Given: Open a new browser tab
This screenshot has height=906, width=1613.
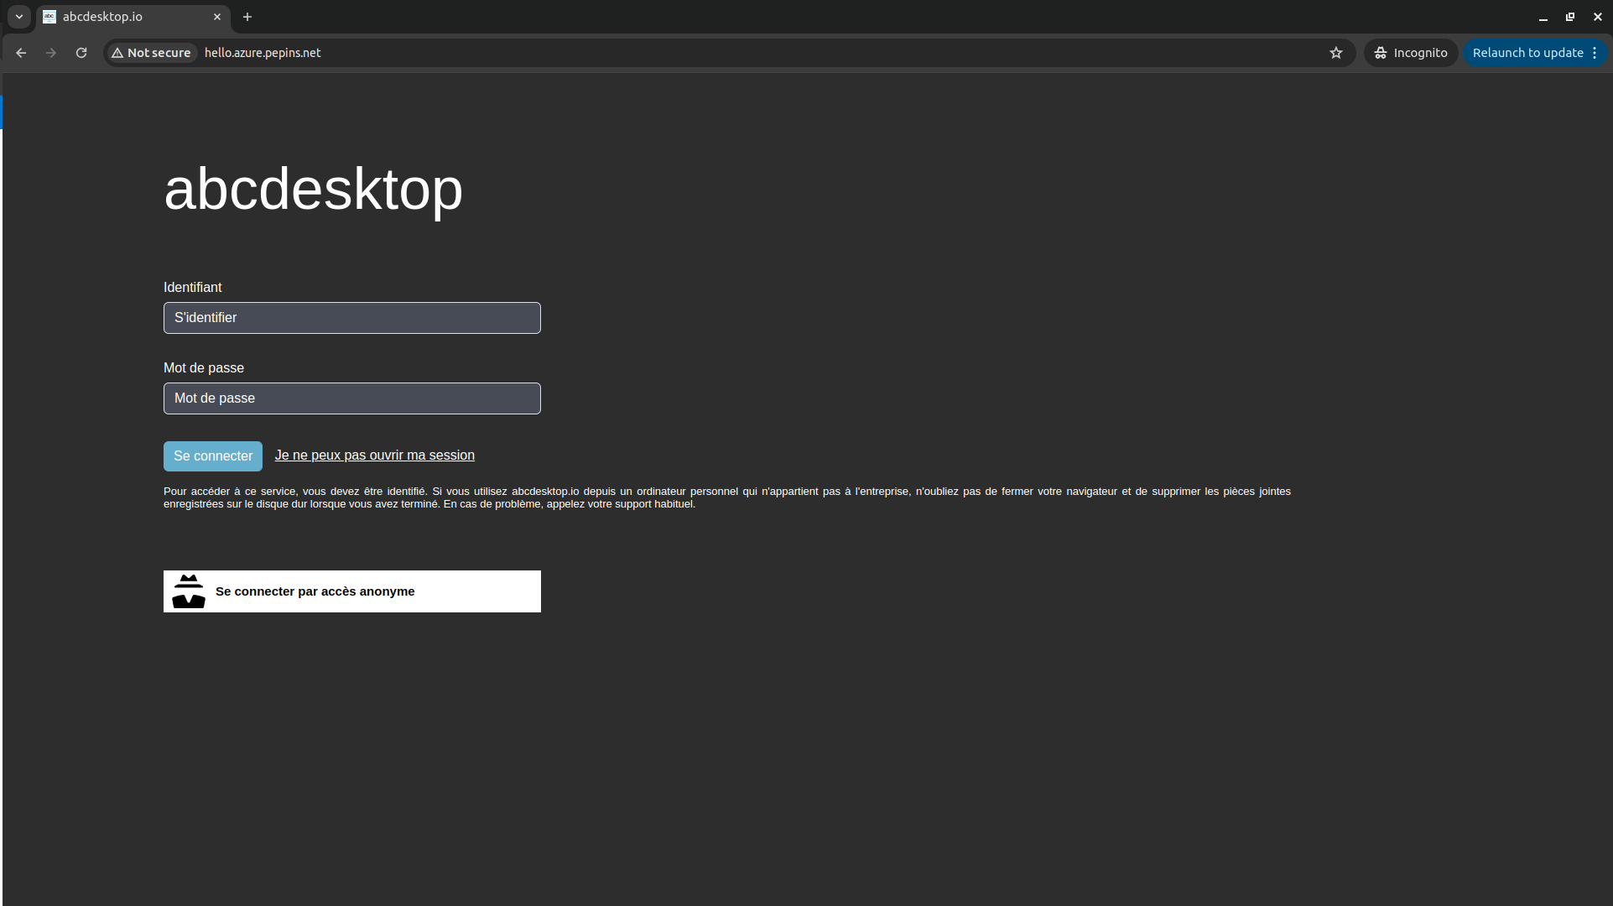Looking at the screenshot, I should (x=247, y=17).
